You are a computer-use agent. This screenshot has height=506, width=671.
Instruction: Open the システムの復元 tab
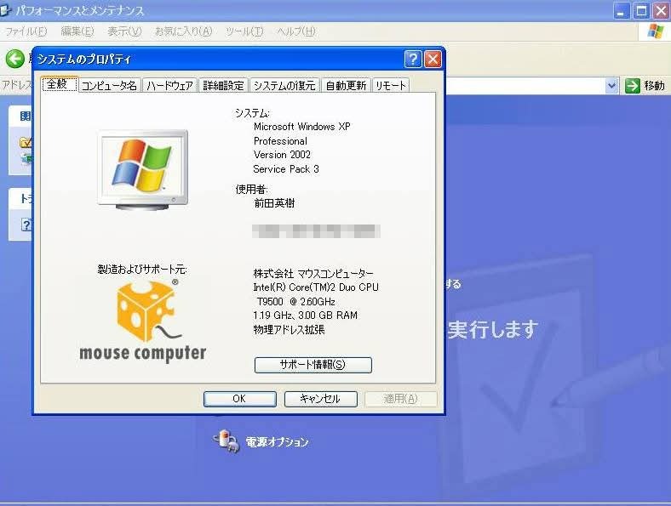tap(284, 86)
